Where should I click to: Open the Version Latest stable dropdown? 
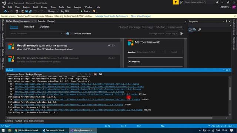pyautogui.click(x=150, y=52)
